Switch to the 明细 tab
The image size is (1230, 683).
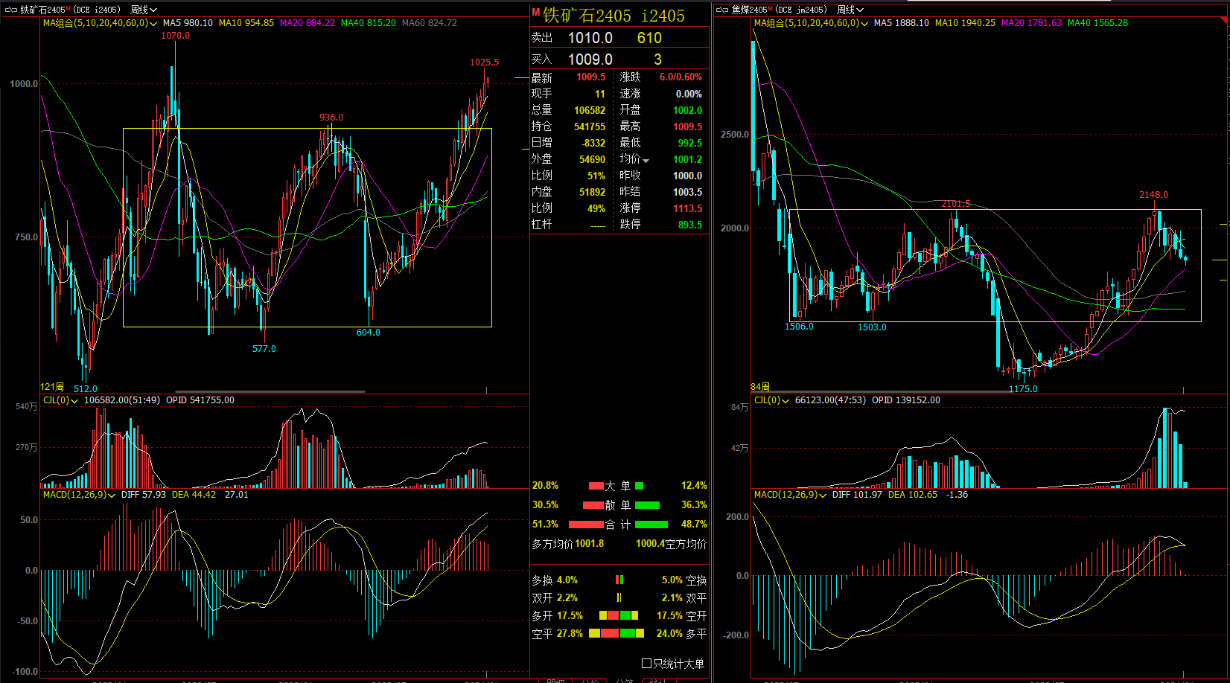[x=555, y=680]
